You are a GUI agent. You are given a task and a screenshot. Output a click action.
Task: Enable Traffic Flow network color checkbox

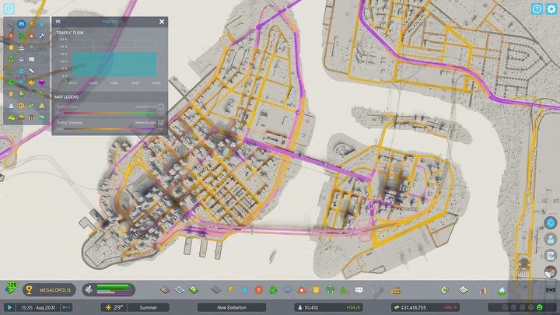tap(161, 107)
